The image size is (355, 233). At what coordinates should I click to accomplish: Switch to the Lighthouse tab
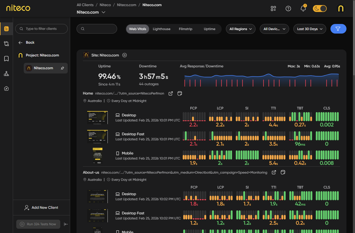161,29
